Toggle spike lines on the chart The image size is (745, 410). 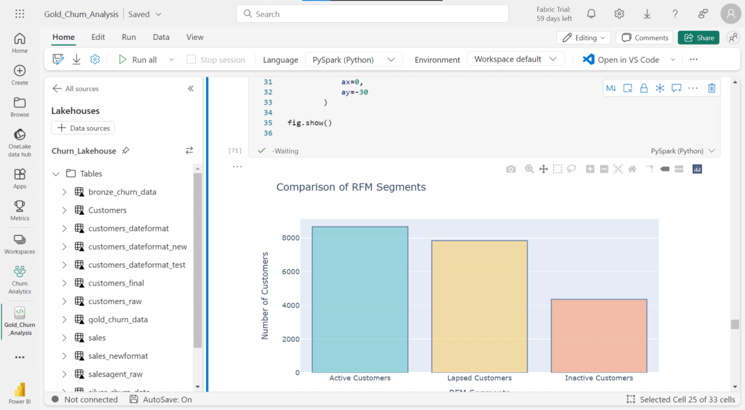(x=650, y=169)
